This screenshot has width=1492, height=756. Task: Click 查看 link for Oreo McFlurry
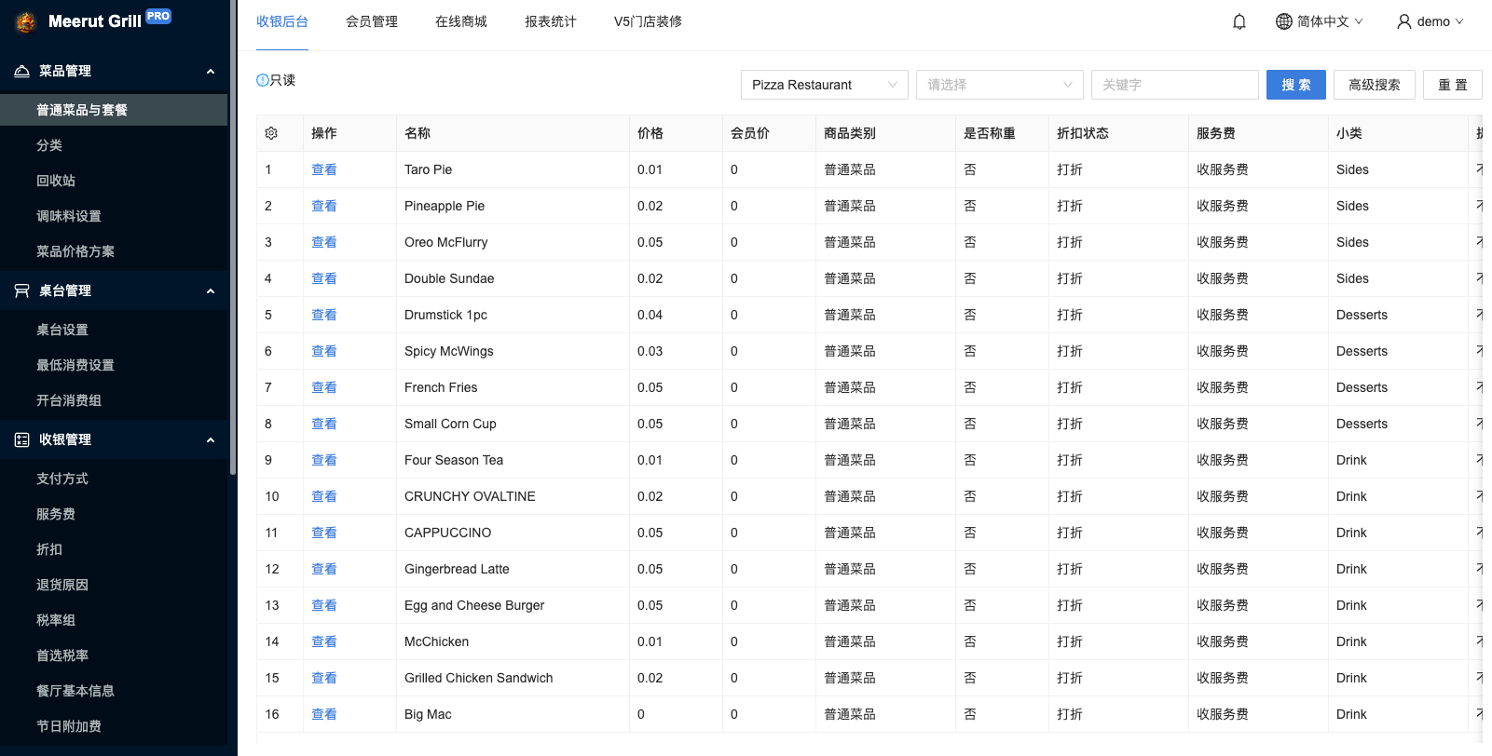click(324, 242)
